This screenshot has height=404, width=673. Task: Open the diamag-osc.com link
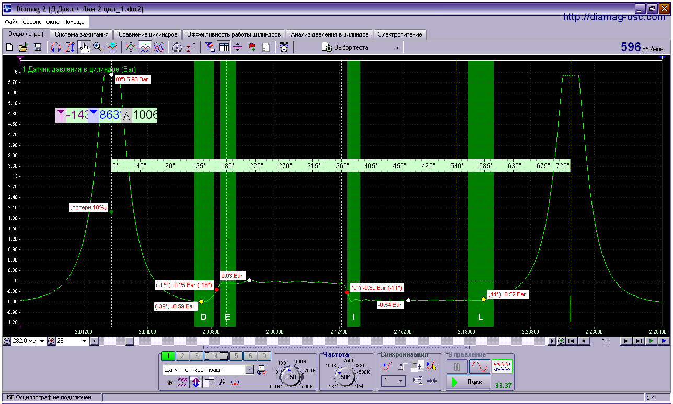(x=614, y=17)
